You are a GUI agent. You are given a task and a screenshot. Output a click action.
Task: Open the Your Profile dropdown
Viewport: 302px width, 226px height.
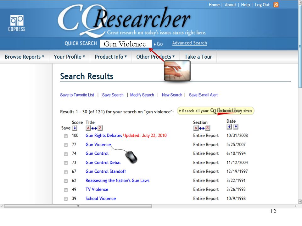69,57
